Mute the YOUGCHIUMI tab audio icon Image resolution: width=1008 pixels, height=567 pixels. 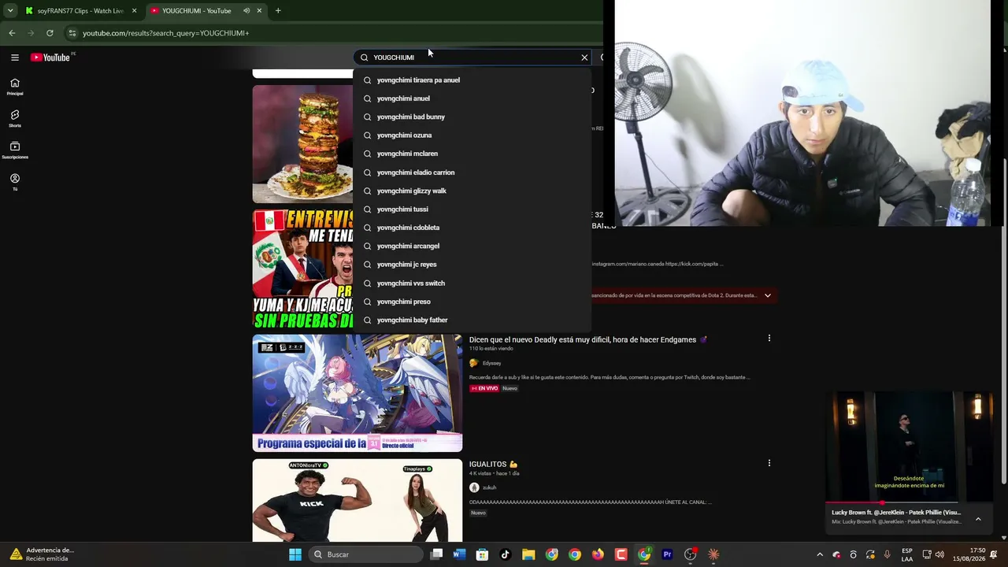[246, 11]
